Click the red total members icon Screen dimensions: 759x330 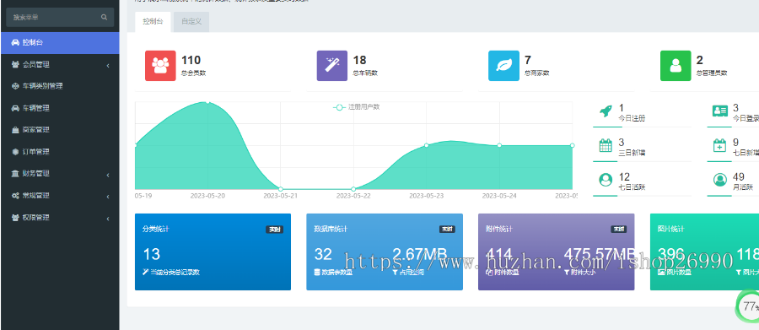[160, 66]
